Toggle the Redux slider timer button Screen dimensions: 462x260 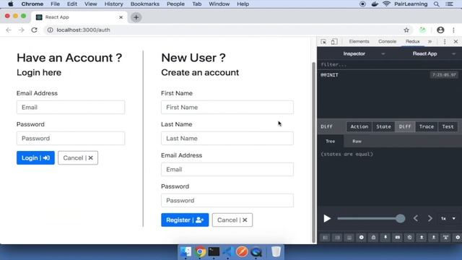409,238
